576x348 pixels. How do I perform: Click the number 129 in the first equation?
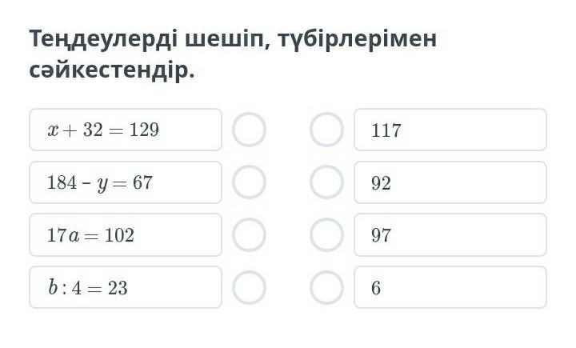[144, 130]
